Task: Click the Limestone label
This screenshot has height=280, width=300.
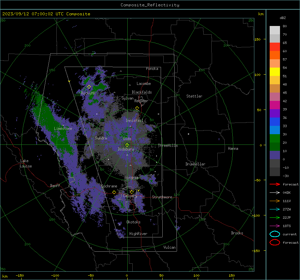Action: (63, 129)
